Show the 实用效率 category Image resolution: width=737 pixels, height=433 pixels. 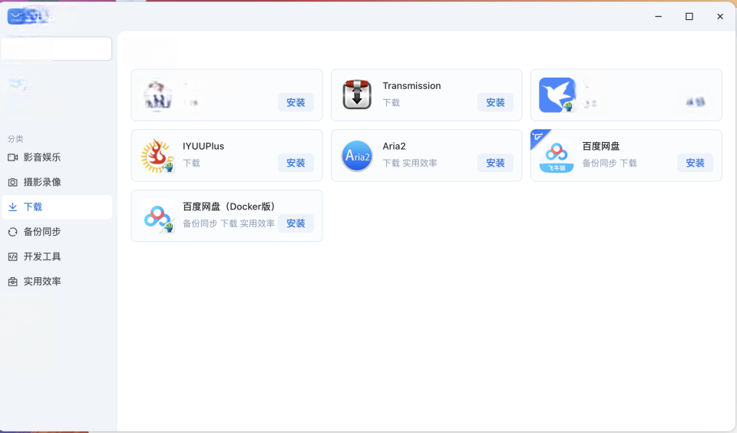point(57,282)
